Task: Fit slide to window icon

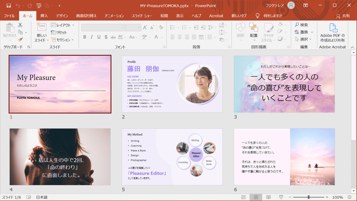Action: (x=349, y=197)
